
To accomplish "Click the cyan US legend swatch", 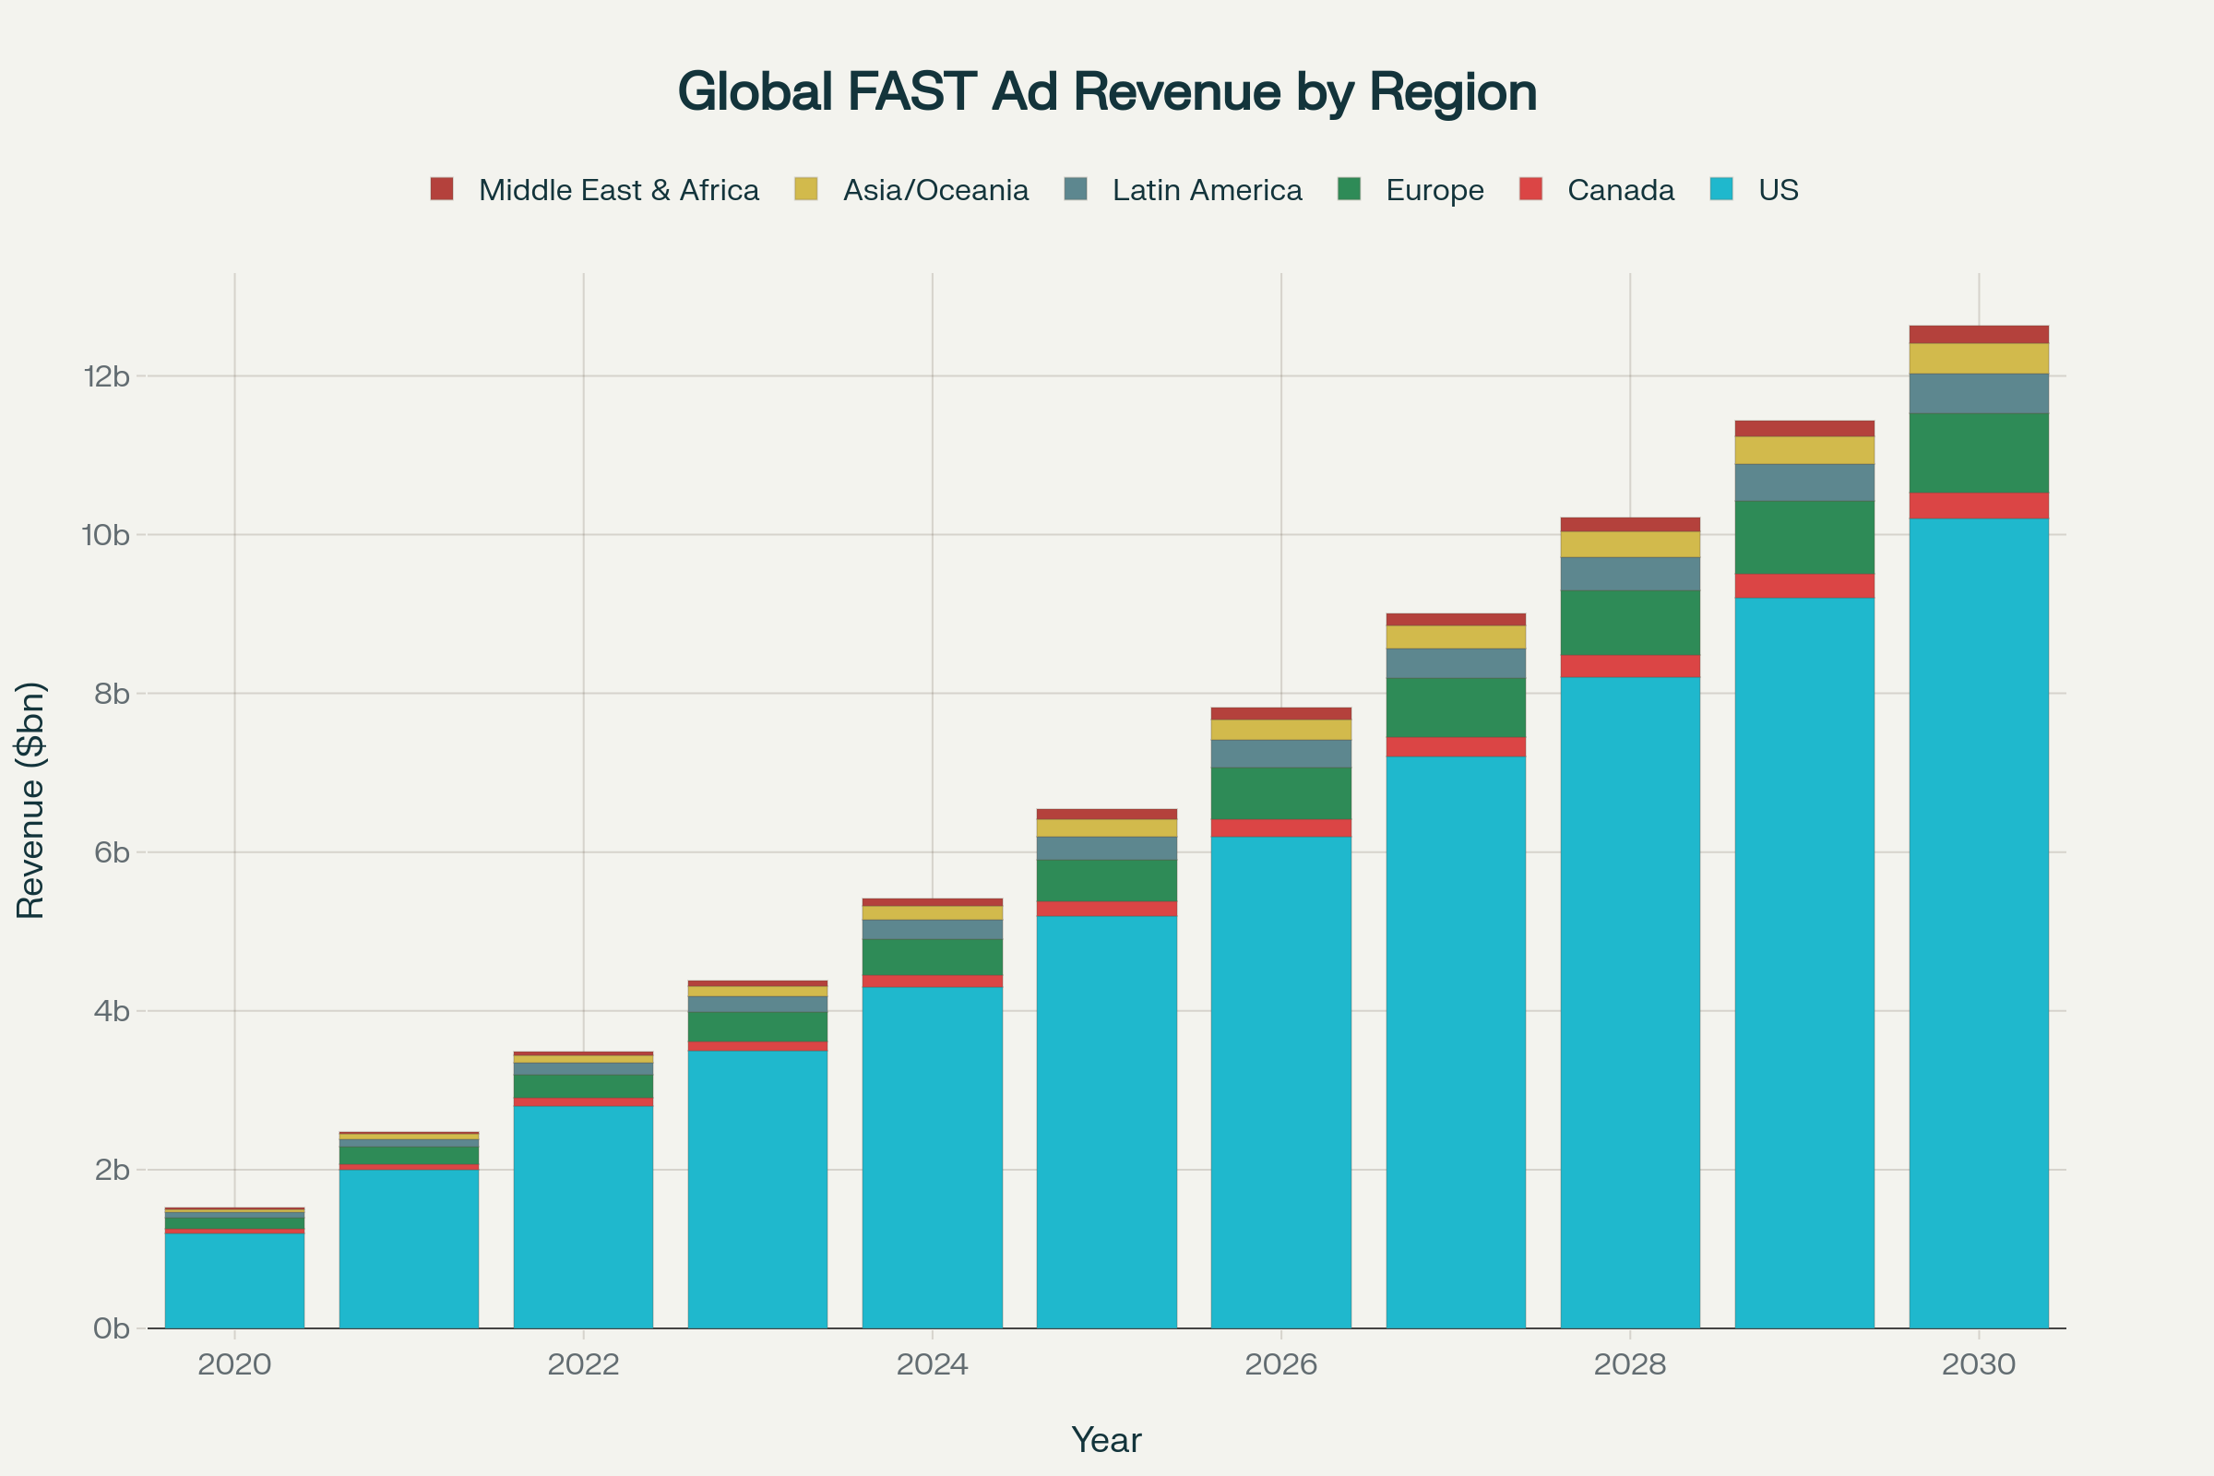I will pos(1721,189).
